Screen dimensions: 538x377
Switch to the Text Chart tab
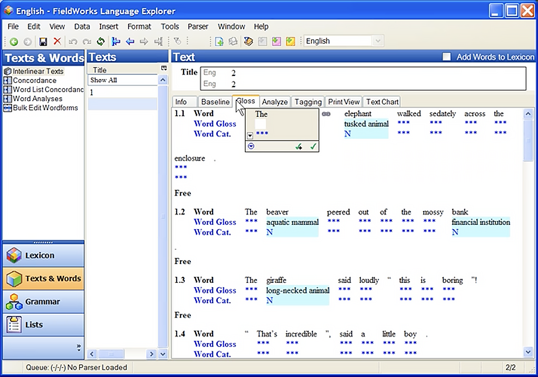click(382, 102)
